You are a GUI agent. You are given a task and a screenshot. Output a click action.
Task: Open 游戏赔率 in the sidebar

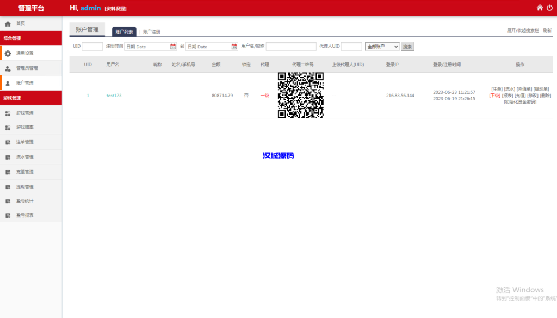pyautogui.click(x=8, y=127)
